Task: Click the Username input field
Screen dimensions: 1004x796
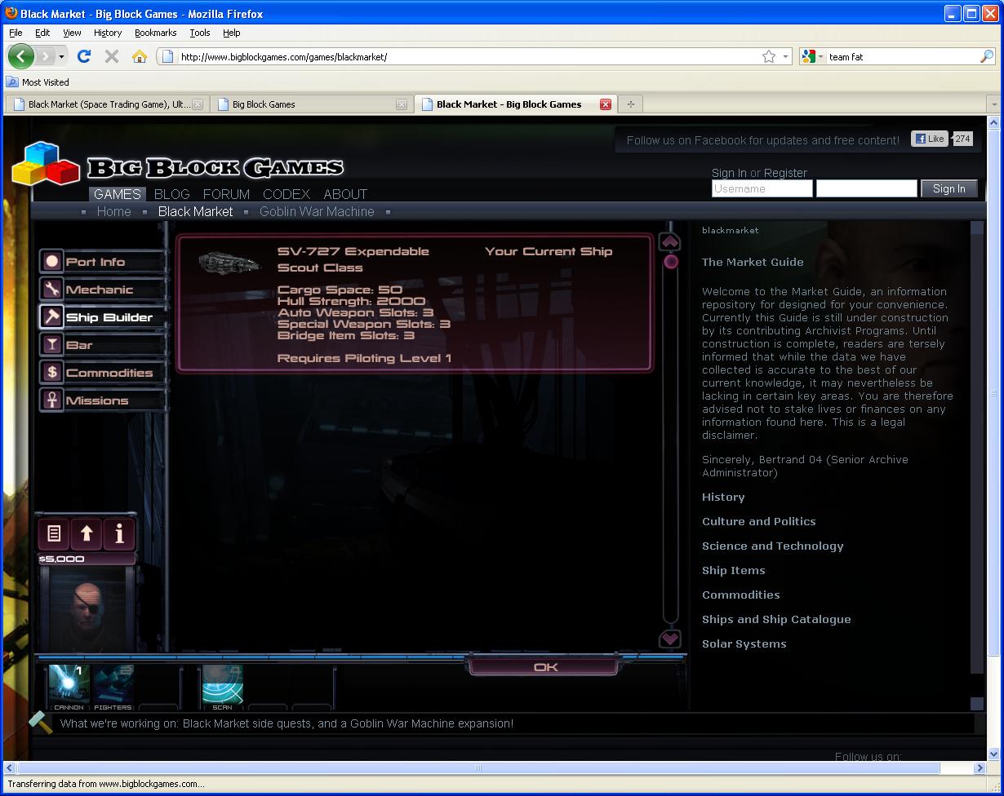Action: click(762, 188)
